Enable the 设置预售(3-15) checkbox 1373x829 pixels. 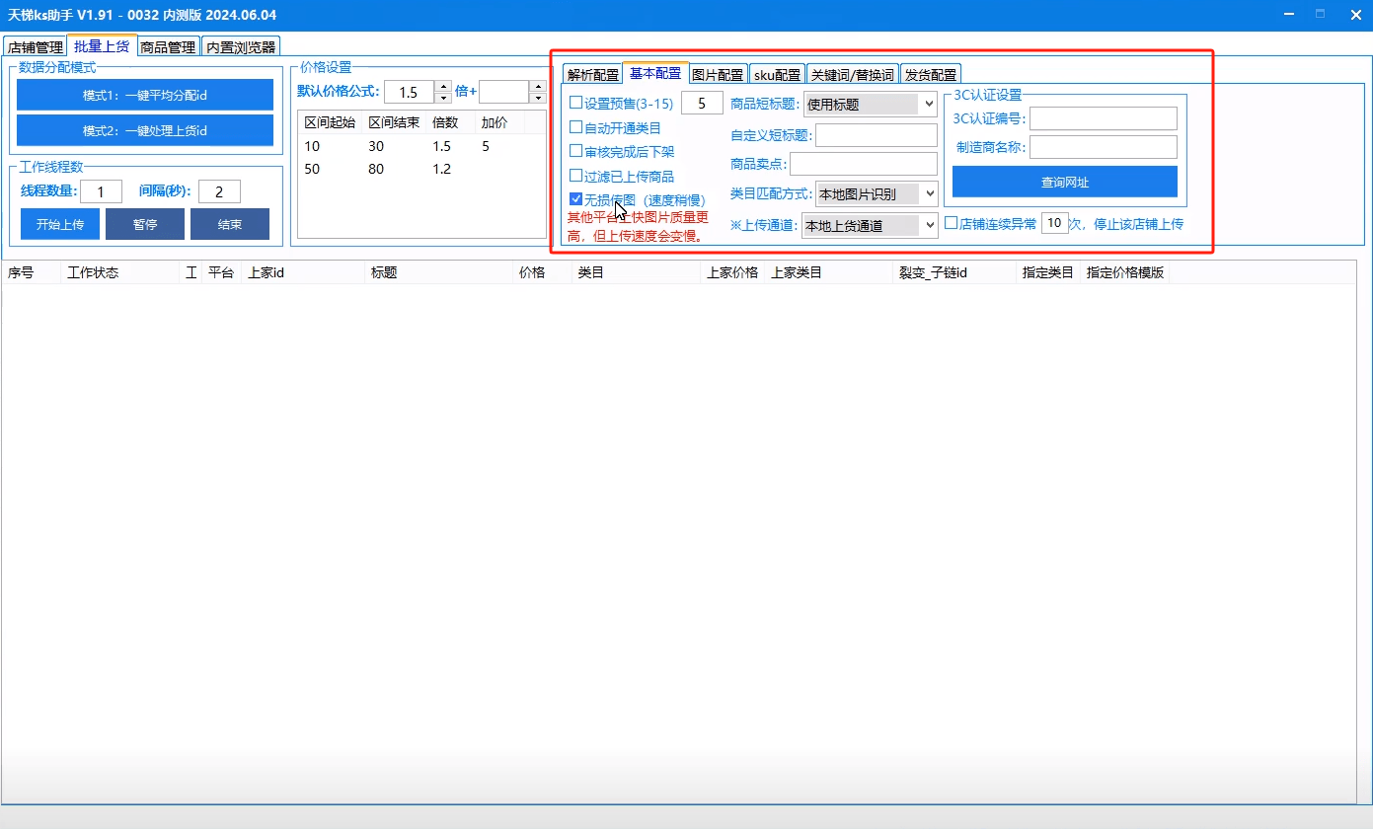[x=576, y=103]
